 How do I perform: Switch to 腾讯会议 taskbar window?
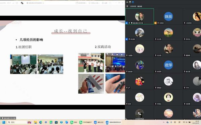99,122
